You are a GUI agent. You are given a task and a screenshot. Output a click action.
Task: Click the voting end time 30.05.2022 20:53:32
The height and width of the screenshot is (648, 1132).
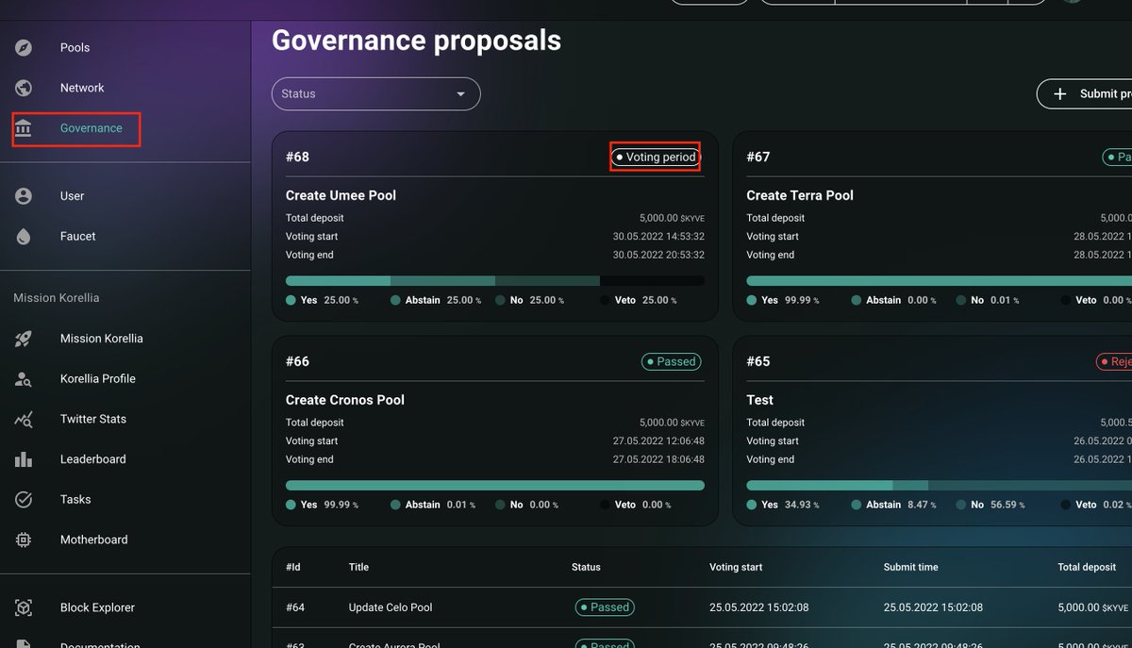[x=658, y=255]
